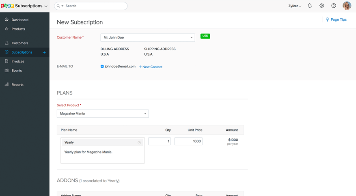Click the Page Tips lightbulb icon
356x196 pixels.
[x=328, y=19]
